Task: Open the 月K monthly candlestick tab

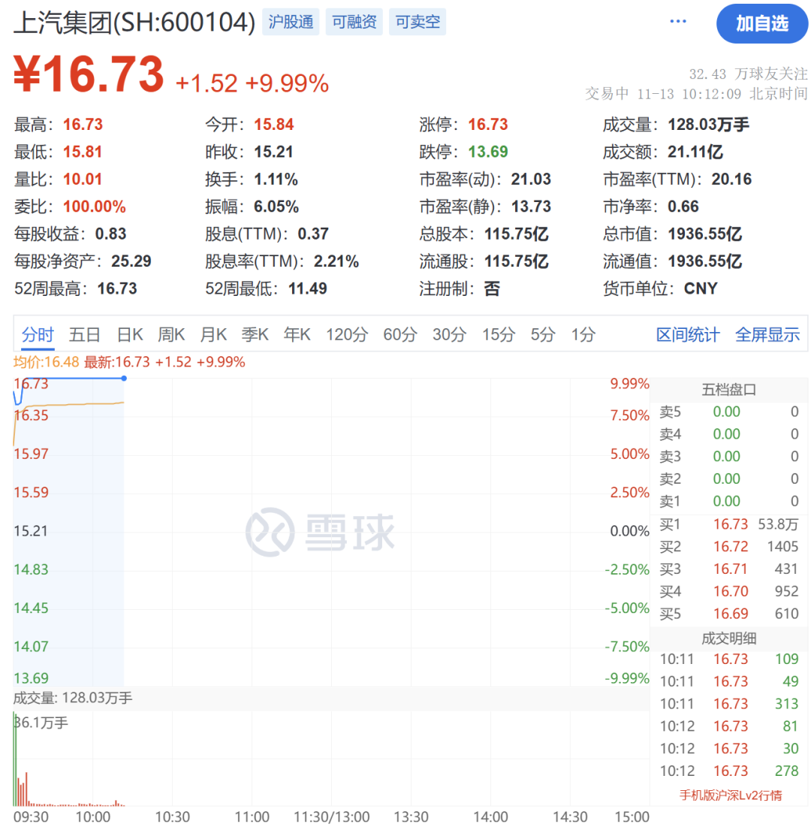Action: pos(213,335)
